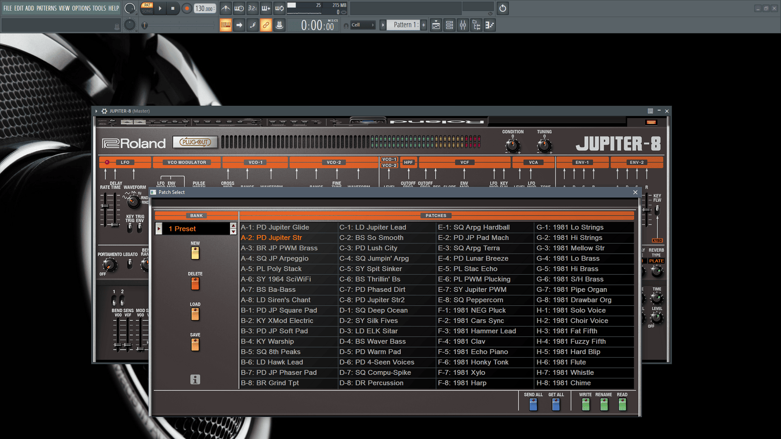
Task: Toggle bend switch 2
Action: (122, 300)
